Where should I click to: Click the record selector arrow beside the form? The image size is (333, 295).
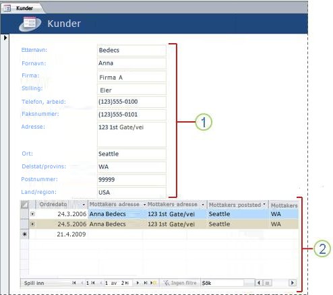pyautogui.click(x=5, y=38)
